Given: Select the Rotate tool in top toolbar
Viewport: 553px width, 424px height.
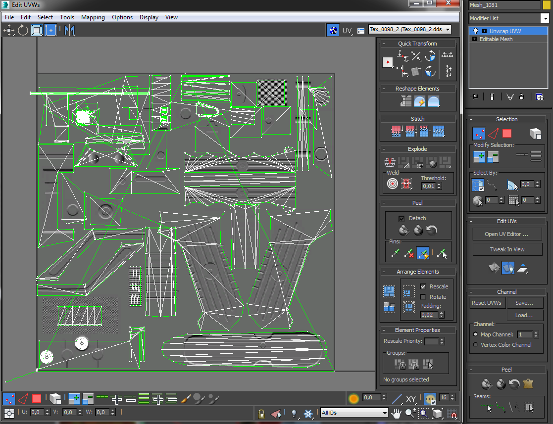Looking at the screenshot, I should [x=23, y=30].
